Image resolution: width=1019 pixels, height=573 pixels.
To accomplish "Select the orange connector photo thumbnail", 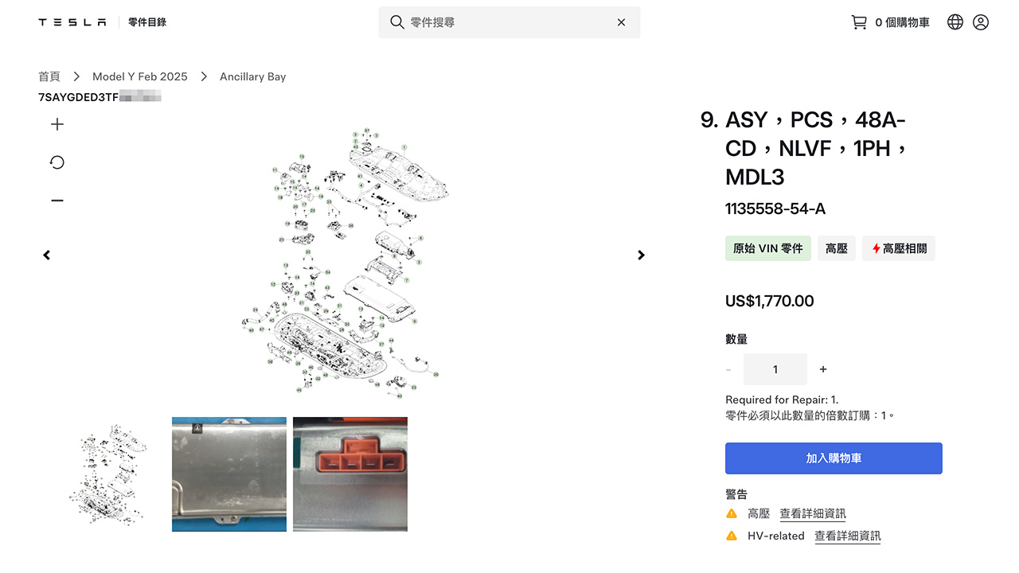I will click(350, 474).
